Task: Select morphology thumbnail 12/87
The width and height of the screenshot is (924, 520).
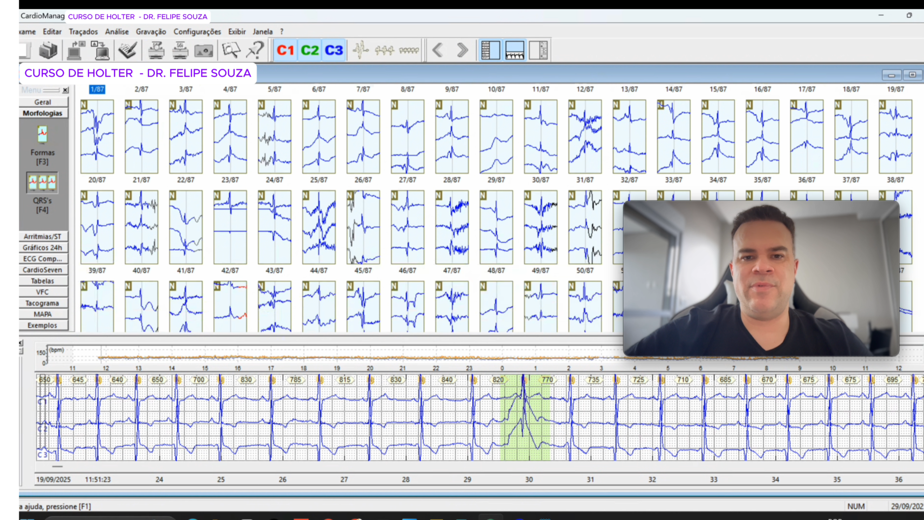Action: pyautogui.click(x=585, y=136)
